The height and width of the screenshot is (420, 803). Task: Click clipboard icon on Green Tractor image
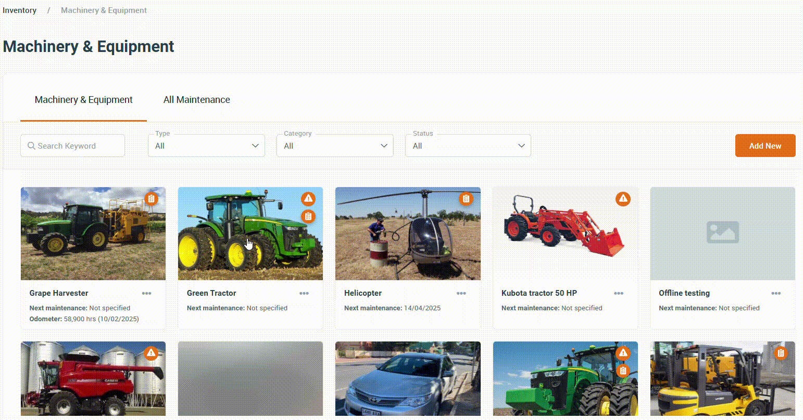tap(308, 216)
